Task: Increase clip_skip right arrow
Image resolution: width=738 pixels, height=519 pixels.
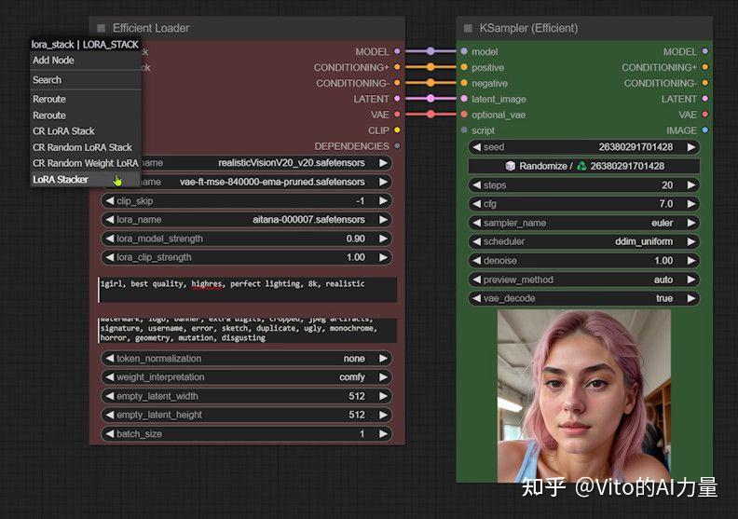Action: [384, 201]
